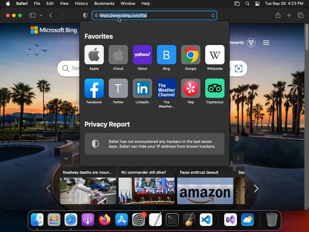Screen dimensions: 309x232
Task: Go back to the previous page
Action: (51, 15)
